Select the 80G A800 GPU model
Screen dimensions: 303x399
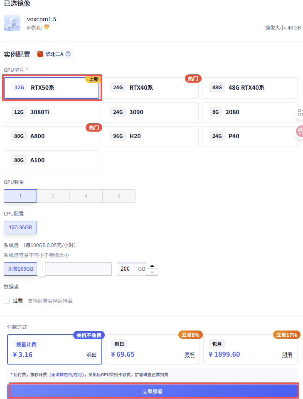(x=52, y=136)
